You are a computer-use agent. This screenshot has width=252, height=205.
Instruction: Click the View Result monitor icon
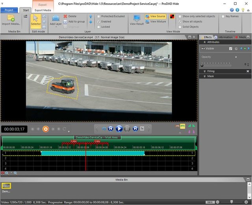pyautogui.click(x=137, y=19)
